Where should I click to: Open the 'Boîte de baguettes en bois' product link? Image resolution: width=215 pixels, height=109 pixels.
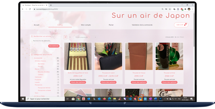point(78,73)
